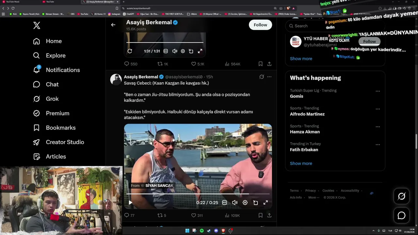Reply to the post with 550 replies
This screenshot has height=235, width=418.
(131, 64)
